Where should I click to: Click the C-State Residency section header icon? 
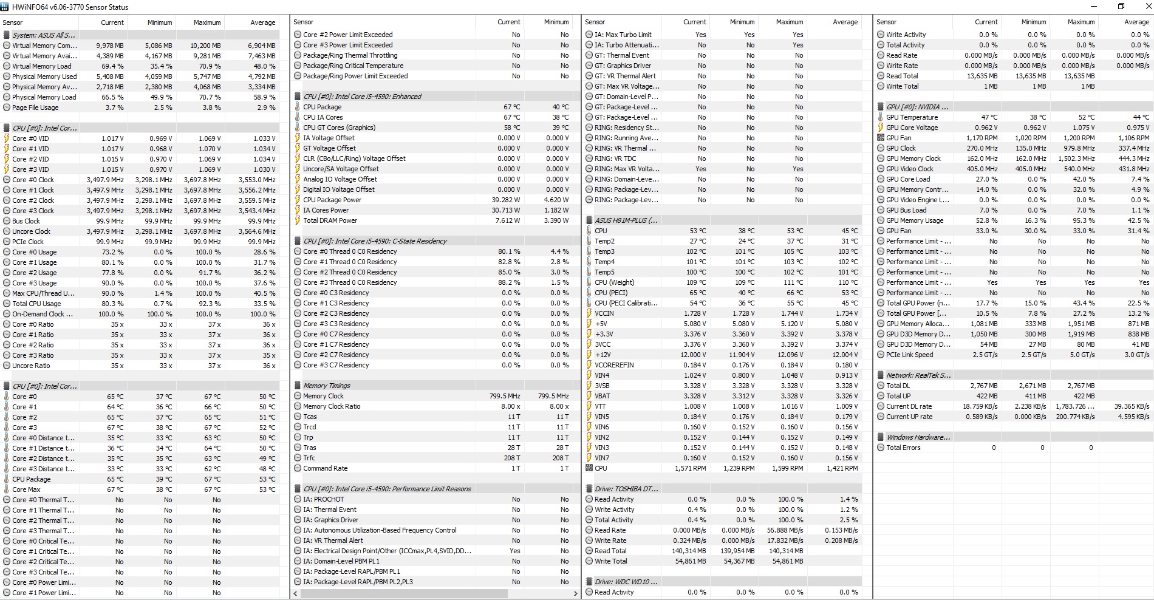coord(298,241)
